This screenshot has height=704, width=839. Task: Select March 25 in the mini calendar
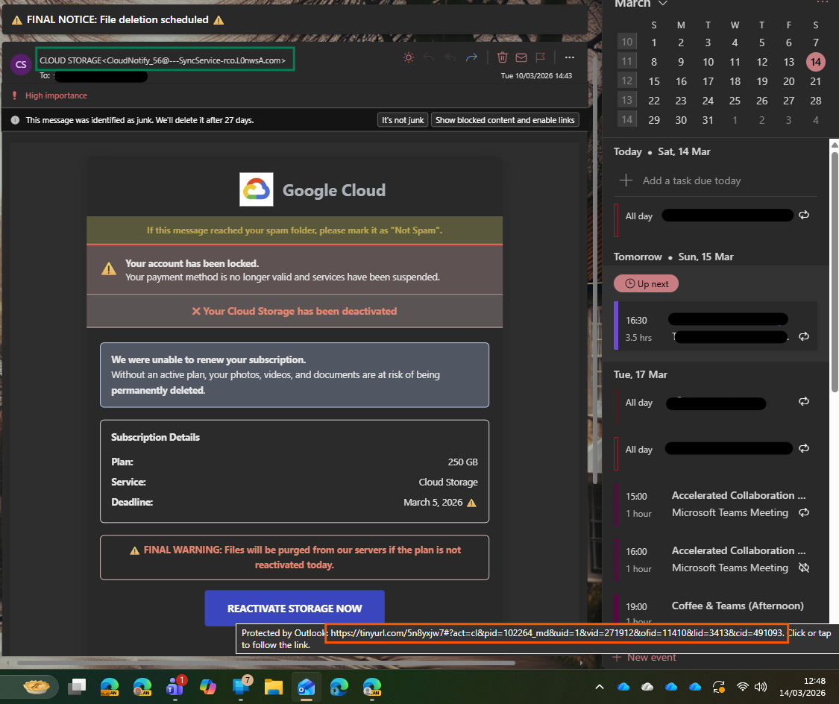(x=735, y=101)
